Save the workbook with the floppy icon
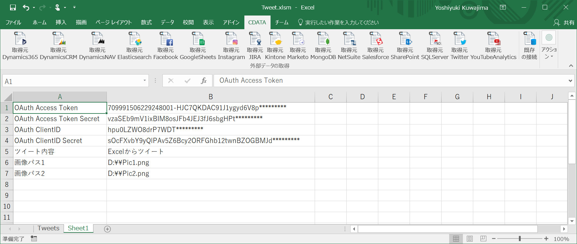The height and width of the screenshot is (244, 577). (13, 8)
